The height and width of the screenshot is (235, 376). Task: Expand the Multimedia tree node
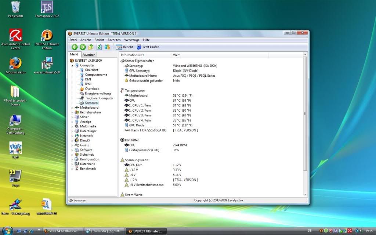[72, 126]
